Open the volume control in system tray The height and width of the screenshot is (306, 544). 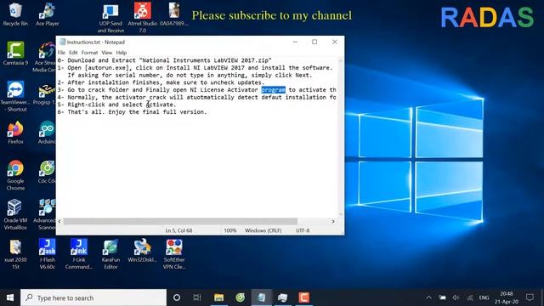(x=456, y=297)
